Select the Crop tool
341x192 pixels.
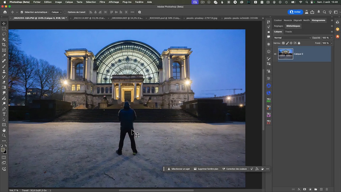pyautogui.click(x=4, y=45)
